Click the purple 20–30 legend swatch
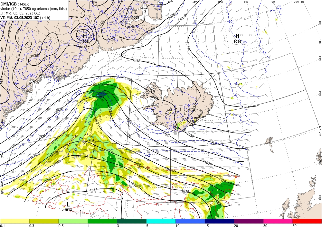 pyautogui.click(x=249, y=221)
